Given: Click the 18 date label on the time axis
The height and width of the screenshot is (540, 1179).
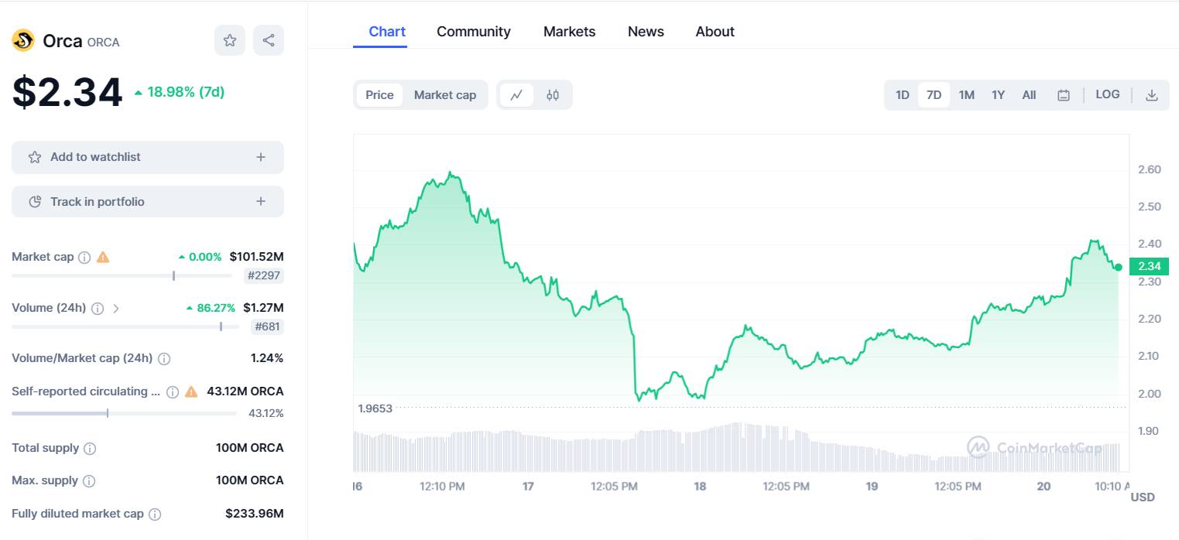Looking at the screenshot, I should coord(700,487).
